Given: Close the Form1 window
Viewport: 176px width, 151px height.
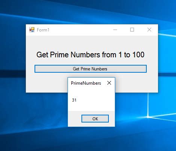Looking at the screenshot, I should tap(149, 30).
